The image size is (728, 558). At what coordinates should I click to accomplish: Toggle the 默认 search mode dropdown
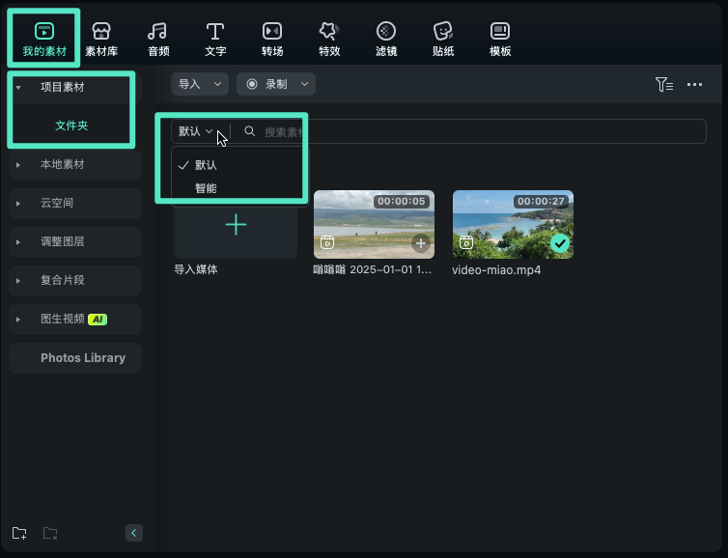pos(196,131)
